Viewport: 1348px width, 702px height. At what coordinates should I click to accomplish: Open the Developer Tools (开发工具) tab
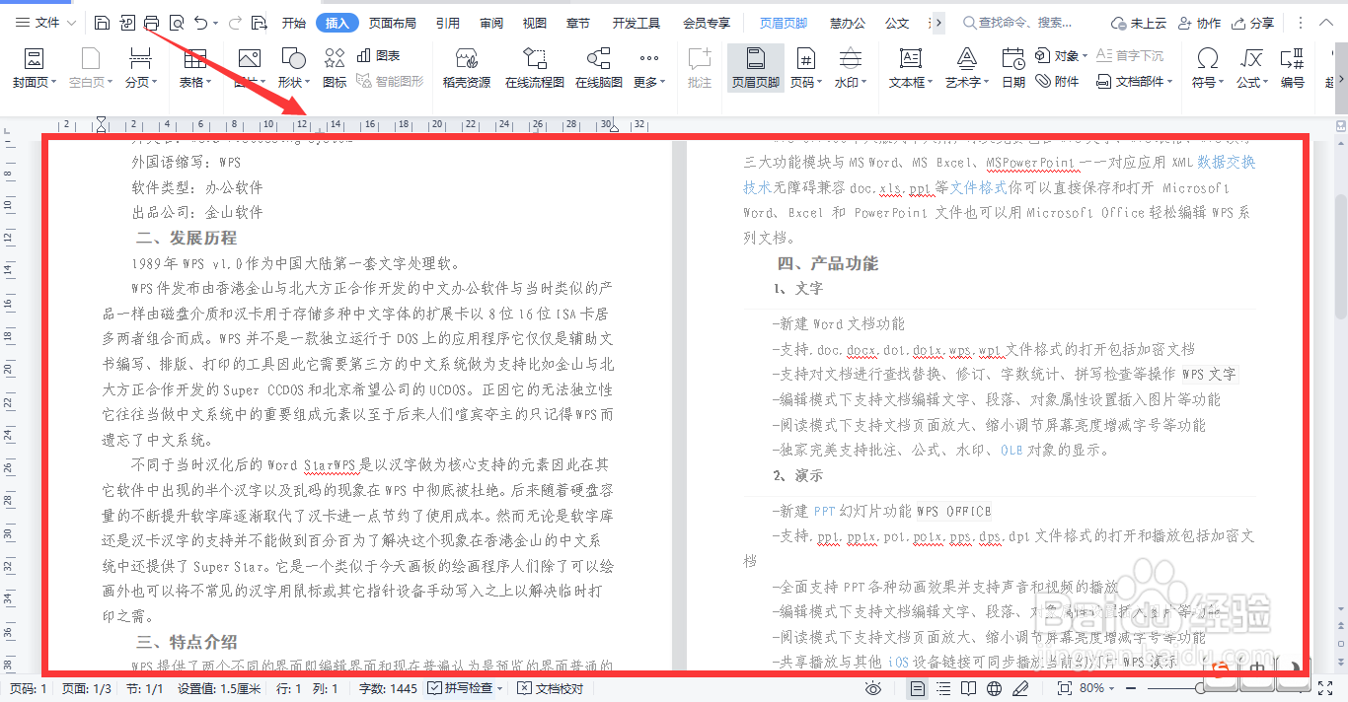(636, 23)
